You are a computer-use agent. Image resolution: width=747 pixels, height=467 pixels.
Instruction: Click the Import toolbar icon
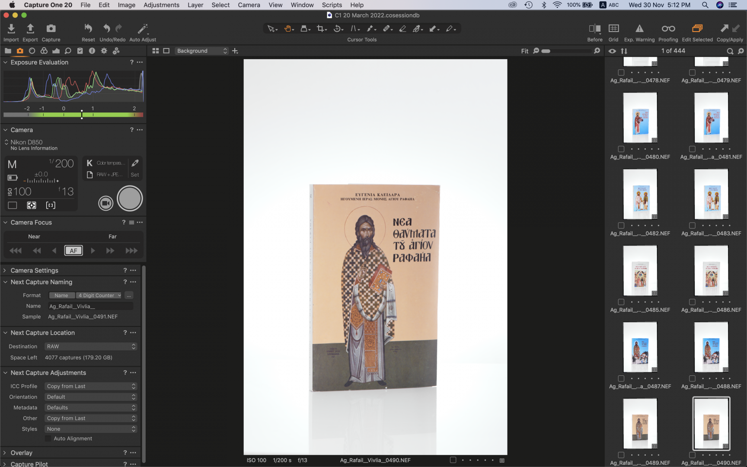(11, 29)
